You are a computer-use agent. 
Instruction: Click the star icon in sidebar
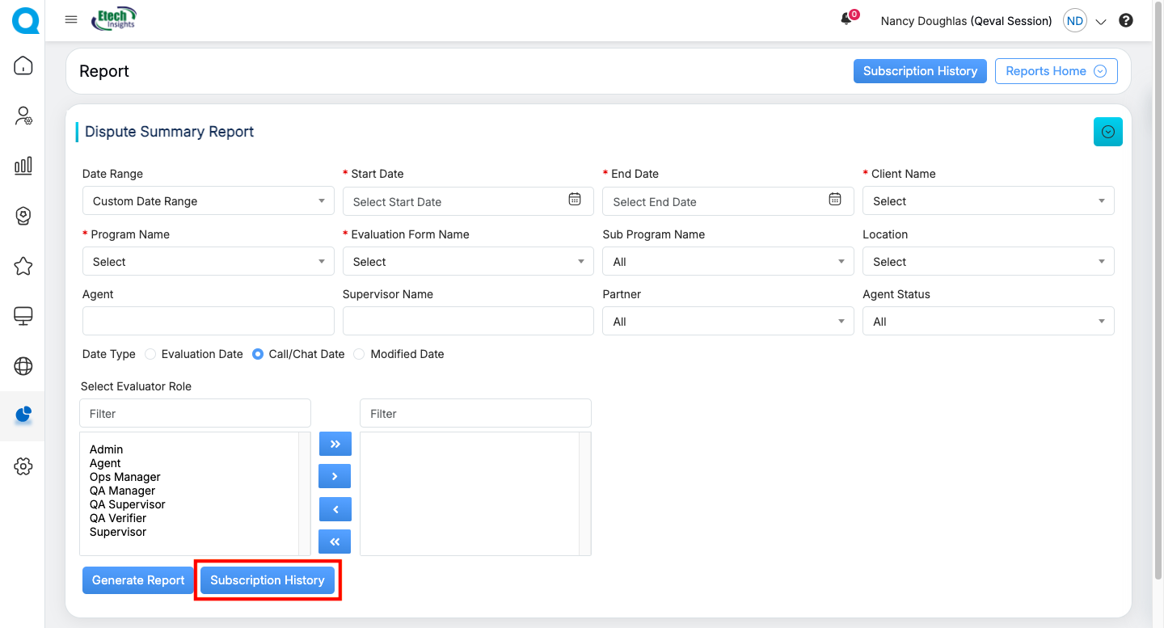(x=23, y=266)
